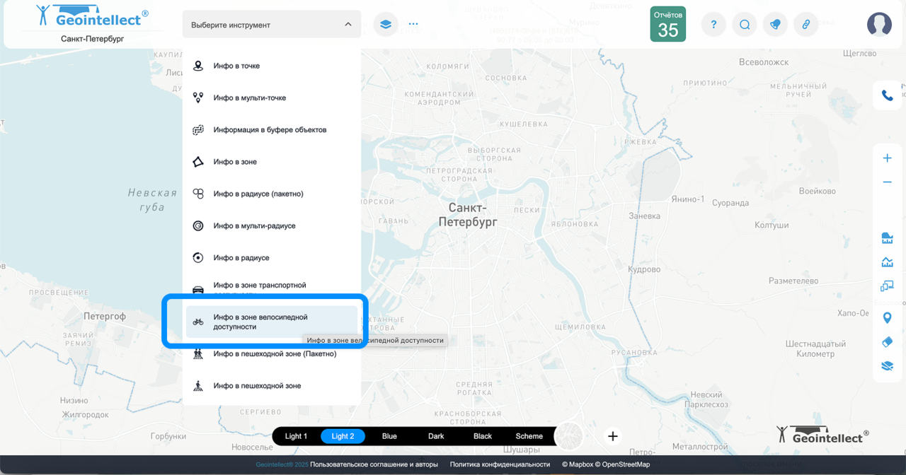Select the eraser tool in right sidebar
The image size is (906, 475).
(x=887, y=342)
